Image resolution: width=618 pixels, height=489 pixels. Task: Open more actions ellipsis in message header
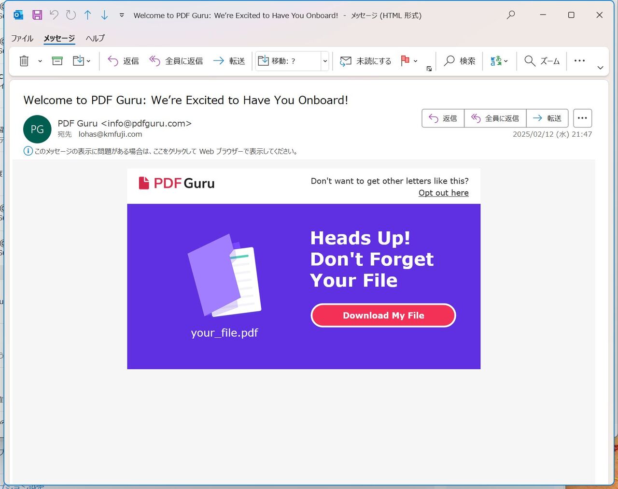[x=582, y=118]
